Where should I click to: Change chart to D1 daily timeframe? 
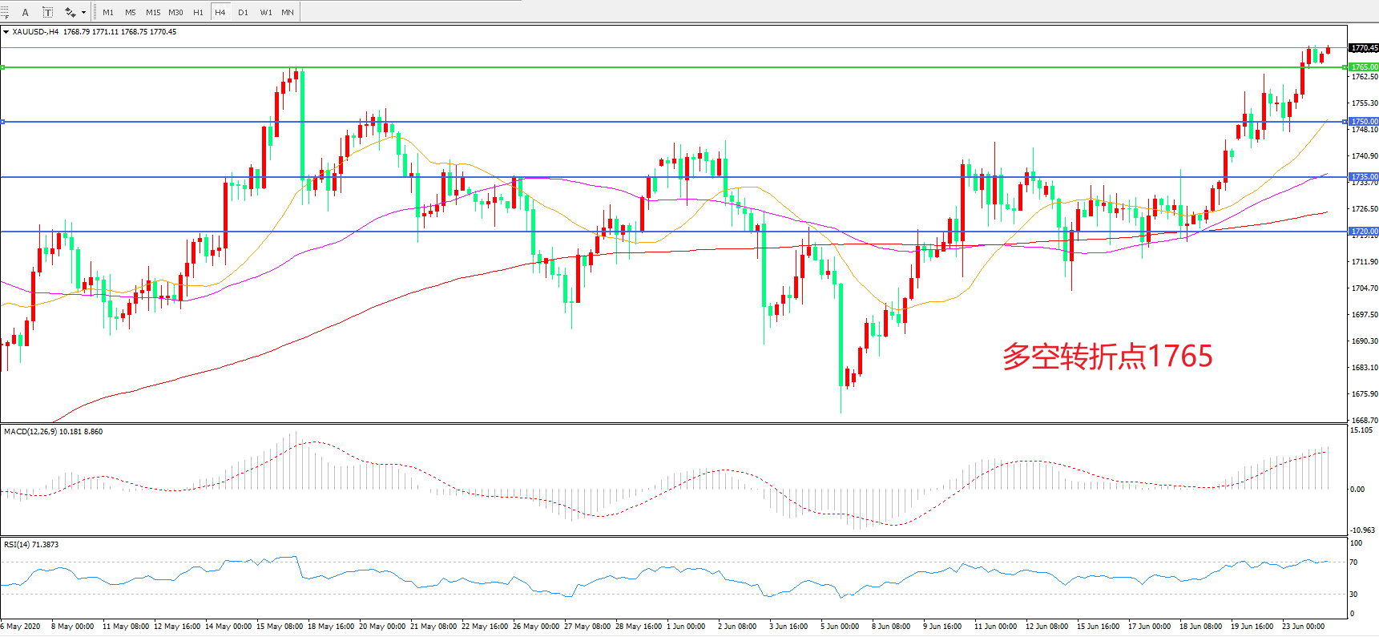point(243,13)
